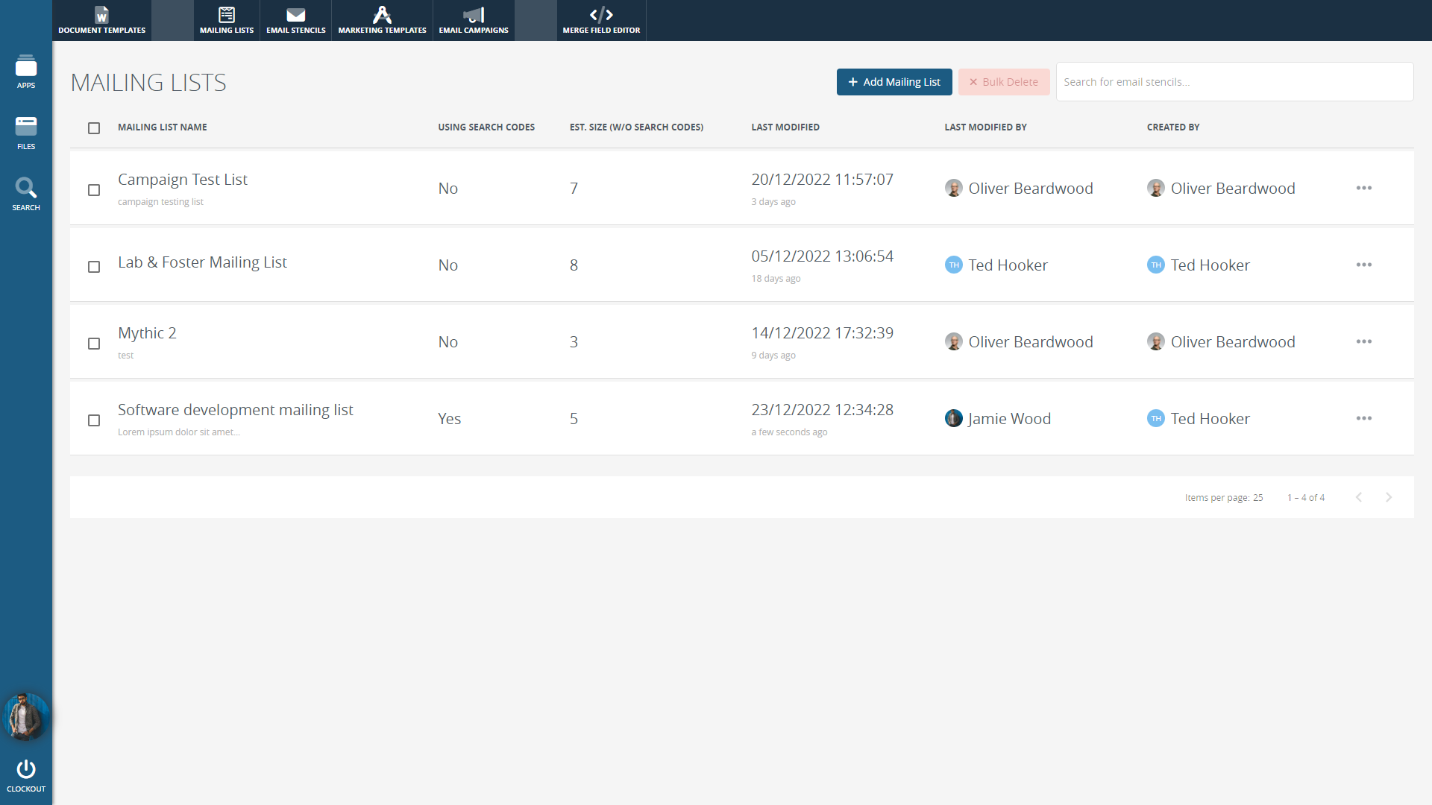
Task: Click the next page chevron arrow
Action: click(1389, 497)
